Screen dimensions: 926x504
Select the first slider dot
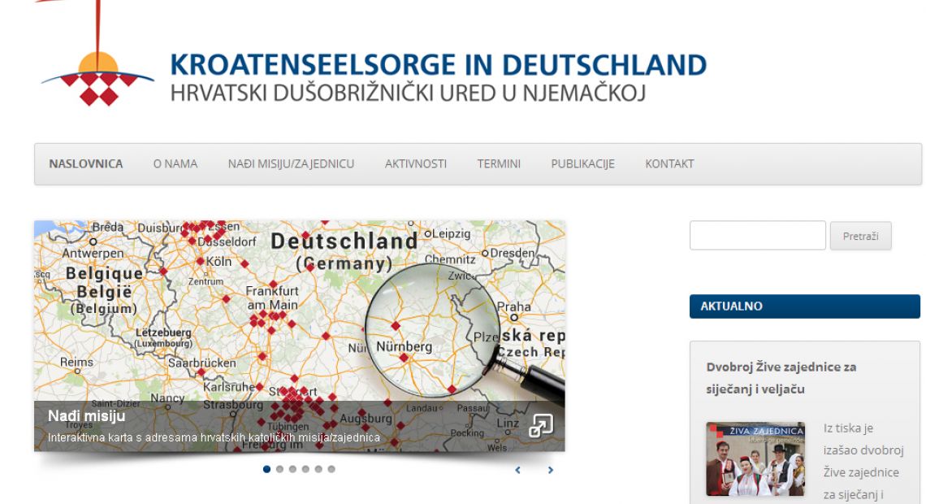[x=267, y=469]
